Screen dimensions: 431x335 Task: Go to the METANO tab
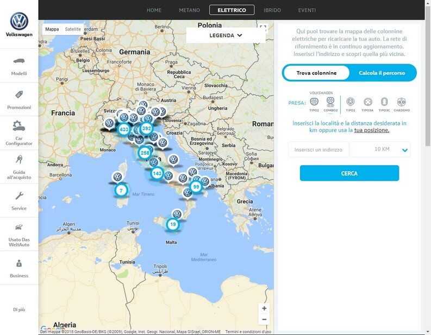coord(189,10)
